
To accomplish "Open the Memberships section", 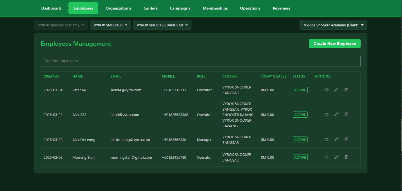I will 215,8.
